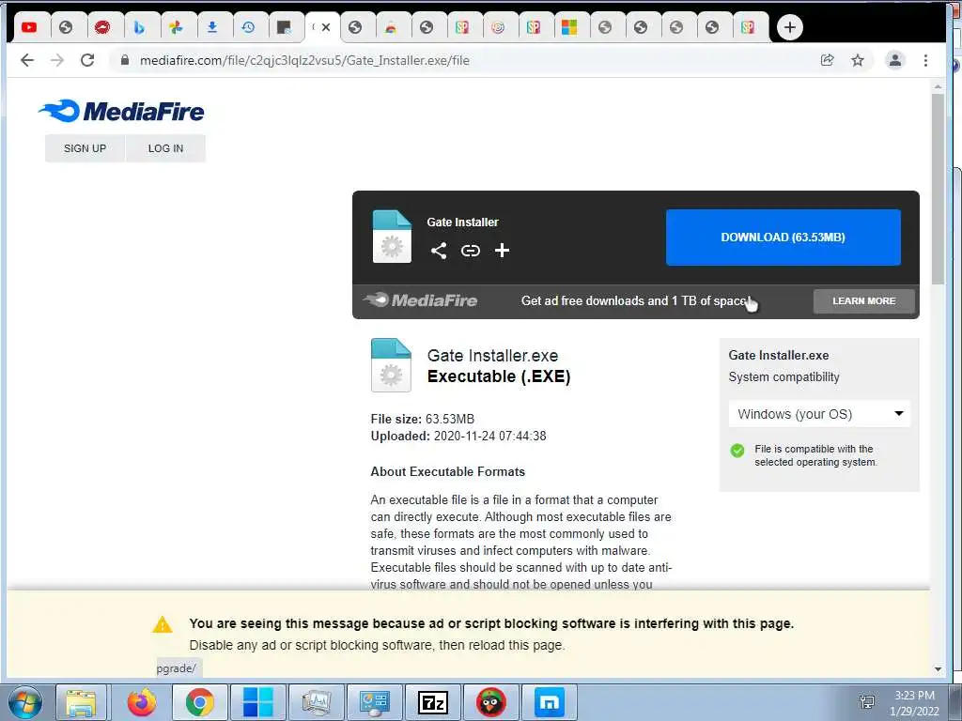
Task: Click the Gate Installer.exe file thumbnail
Action: pos(391,365)
